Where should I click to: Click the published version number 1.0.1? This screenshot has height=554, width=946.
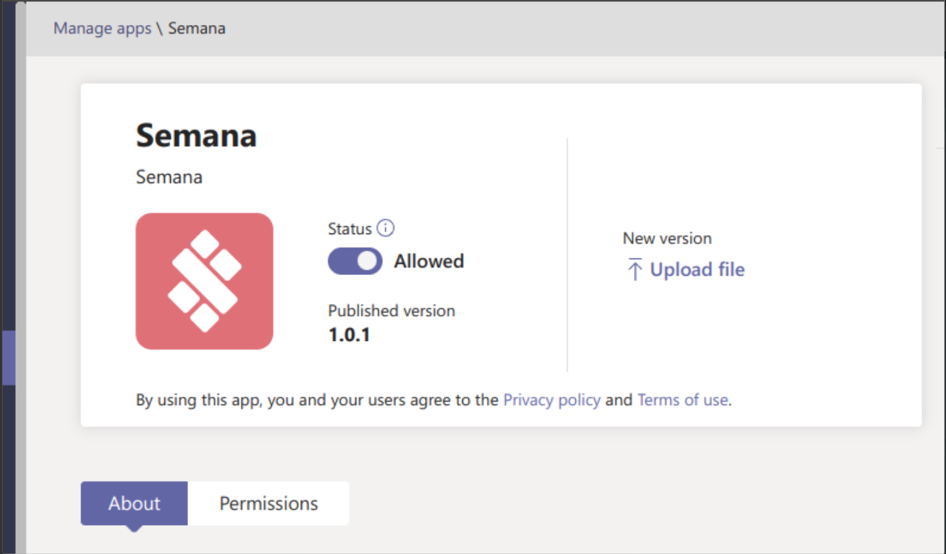349,335
